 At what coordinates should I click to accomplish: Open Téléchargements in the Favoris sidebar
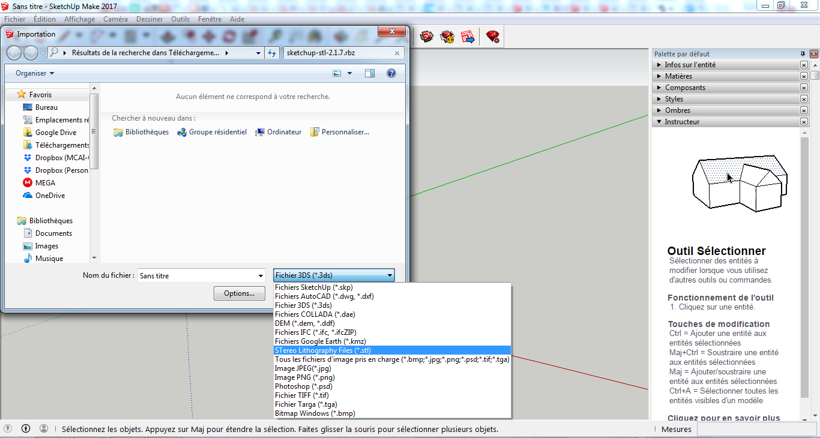[56, 145]
